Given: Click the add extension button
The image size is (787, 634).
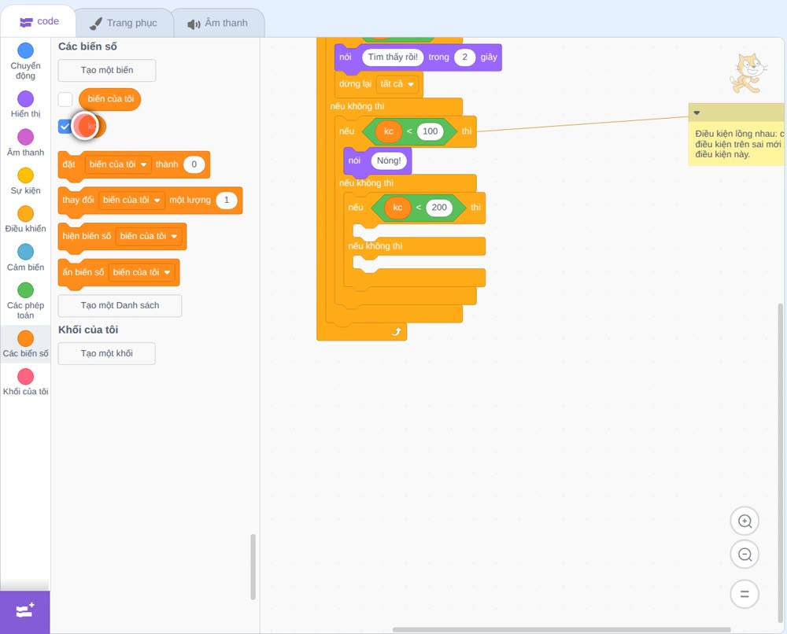Looking at the screenshot, I should click(25, 612).
